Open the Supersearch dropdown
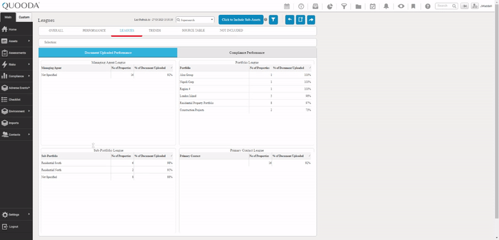 [195, 20]
